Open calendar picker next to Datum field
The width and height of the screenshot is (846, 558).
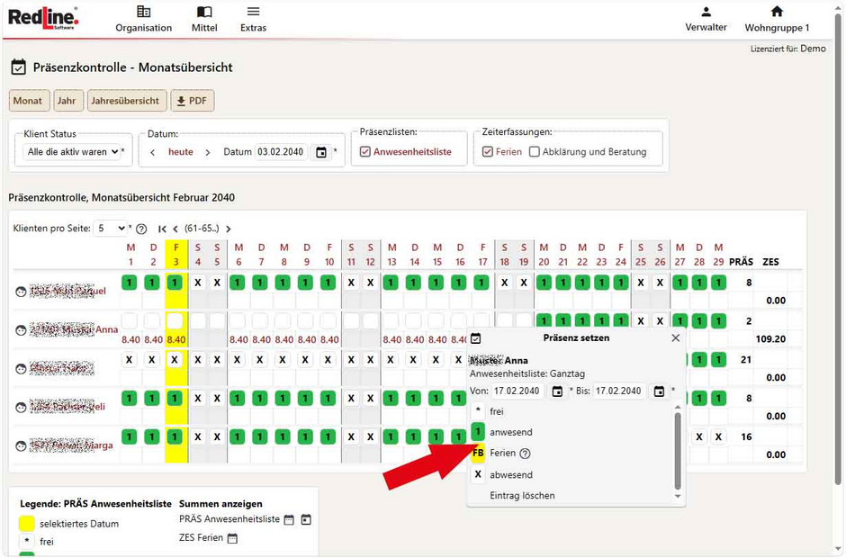[321, 152]
